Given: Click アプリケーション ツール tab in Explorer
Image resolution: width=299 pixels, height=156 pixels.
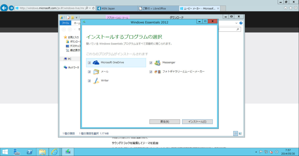Looking at the screenshot, I should coord(118,17).
